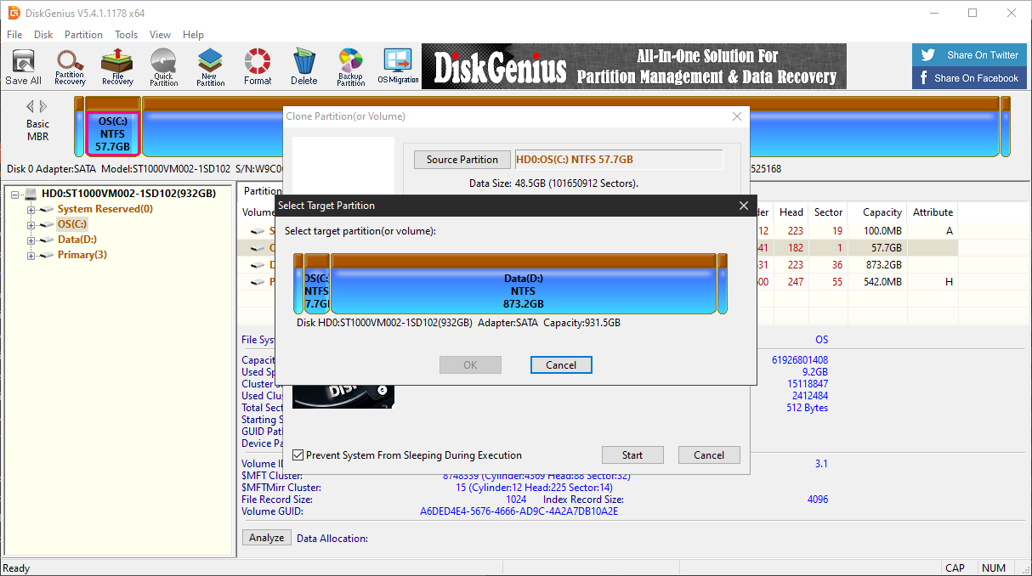Select the Data(D:) partition as target

523,289
